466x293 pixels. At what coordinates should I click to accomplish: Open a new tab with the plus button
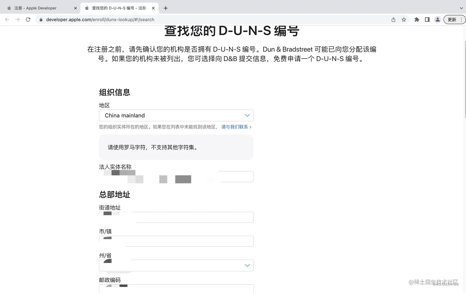click(166, 8)
